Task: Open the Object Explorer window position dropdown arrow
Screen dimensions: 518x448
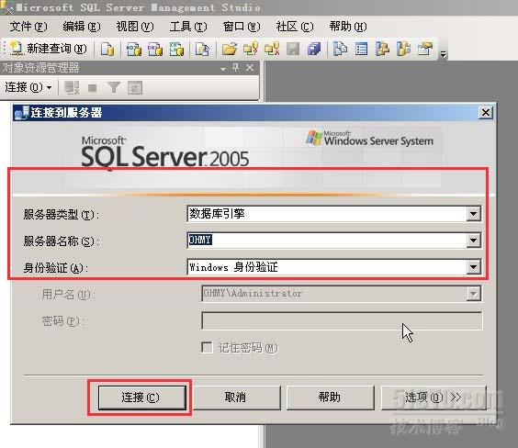Action: tap(223, 69)
